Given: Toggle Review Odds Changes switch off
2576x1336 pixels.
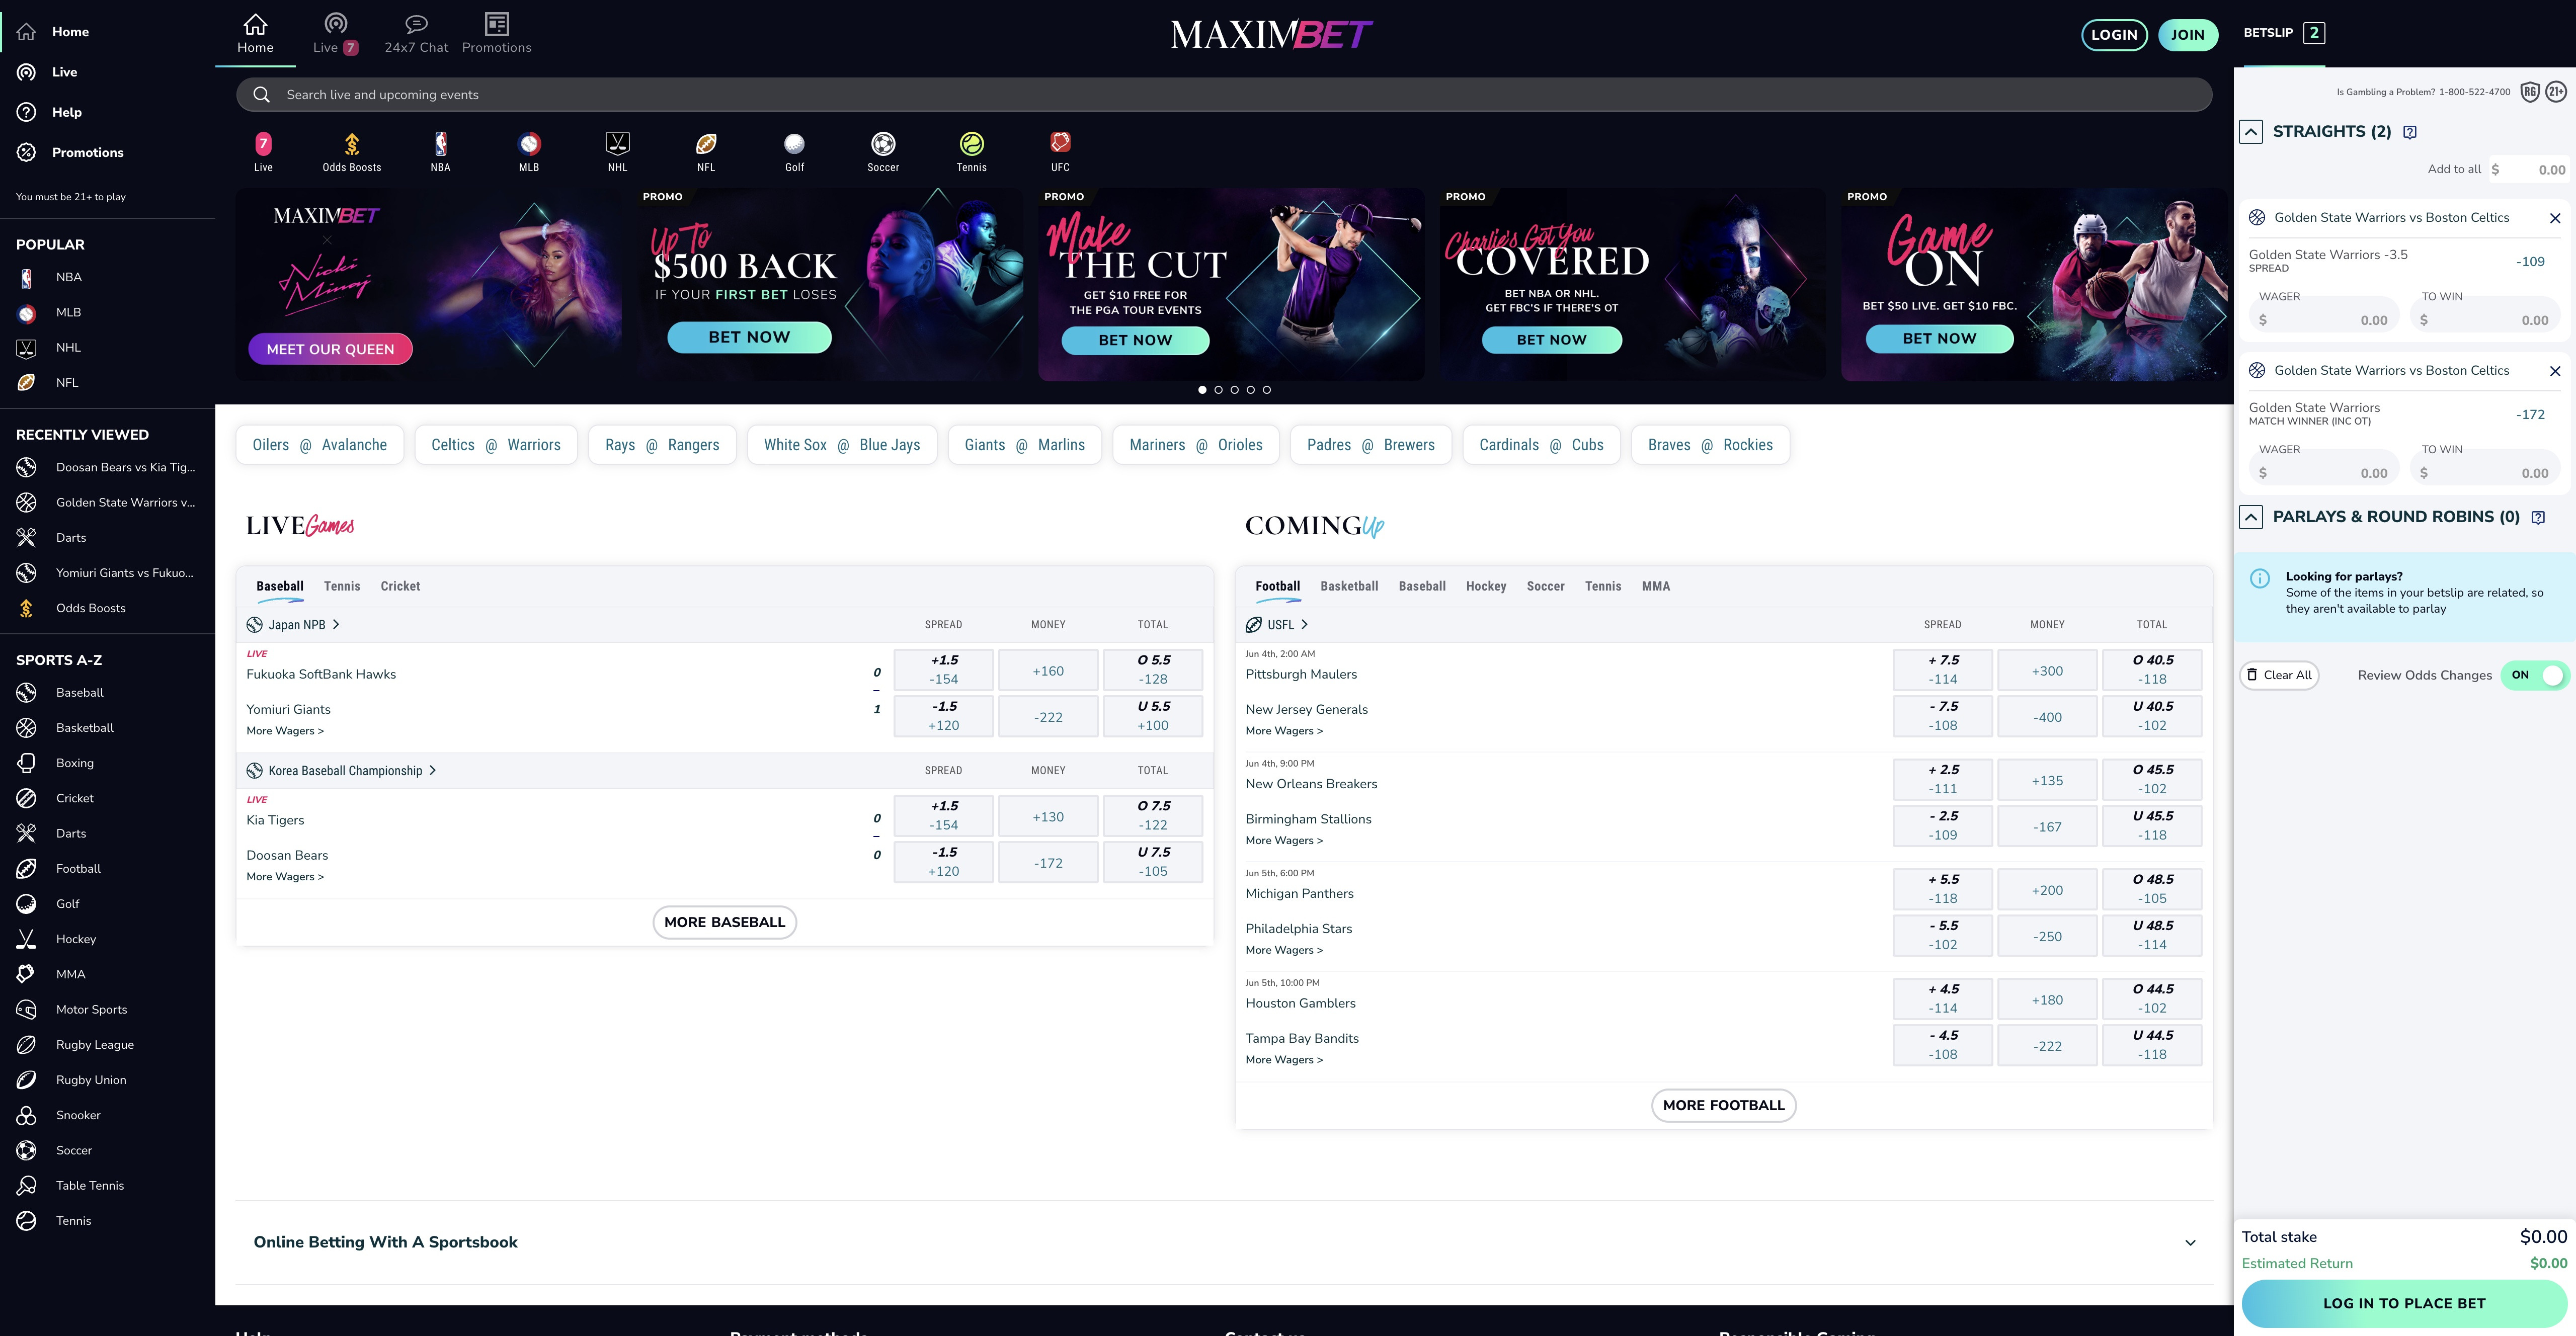Looking at the screenshot, I should coord(2535,675).
